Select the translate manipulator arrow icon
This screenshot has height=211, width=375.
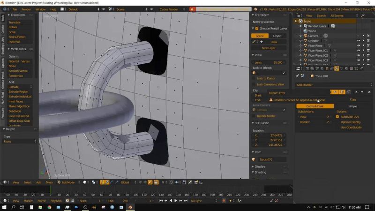[x=107, y=182]
